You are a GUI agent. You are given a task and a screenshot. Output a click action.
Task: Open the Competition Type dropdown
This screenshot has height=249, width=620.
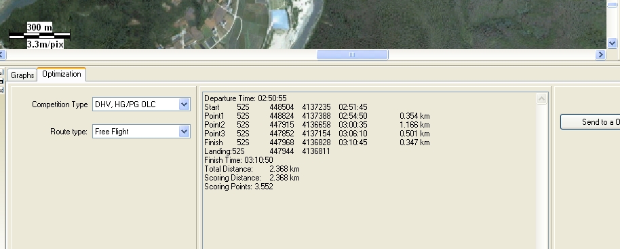click(184, 104)
